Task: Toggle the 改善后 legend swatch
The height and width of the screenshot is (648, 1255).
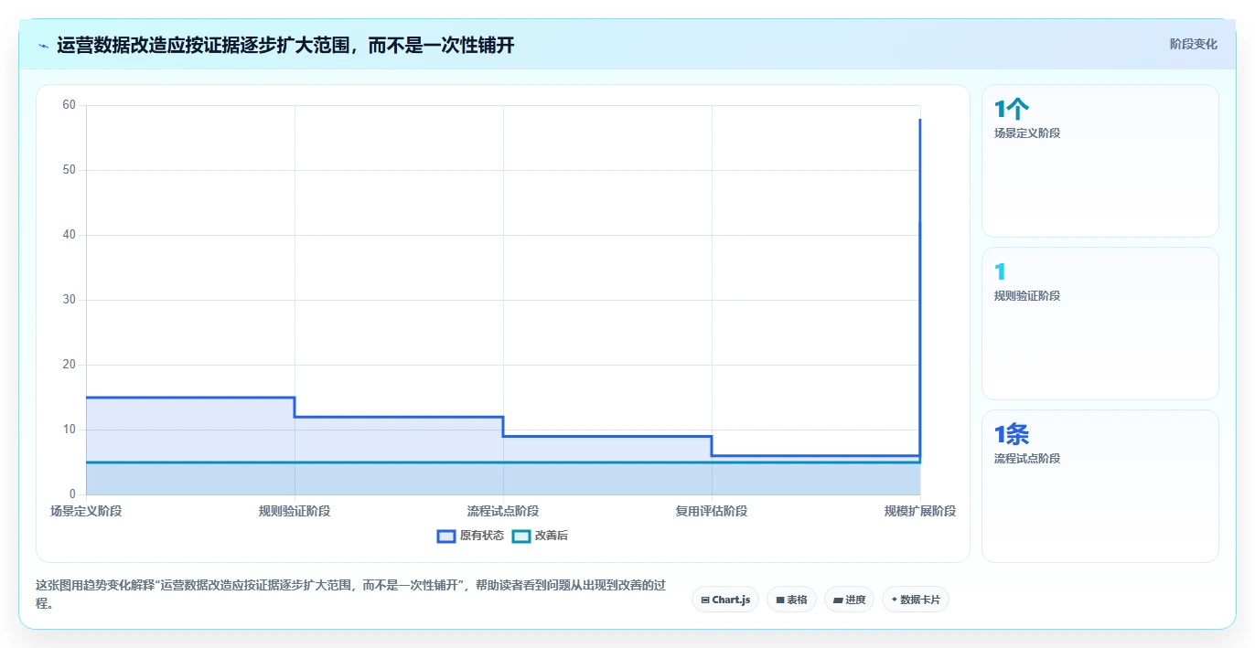Action: pyautogui.click(x=521, y=536)
